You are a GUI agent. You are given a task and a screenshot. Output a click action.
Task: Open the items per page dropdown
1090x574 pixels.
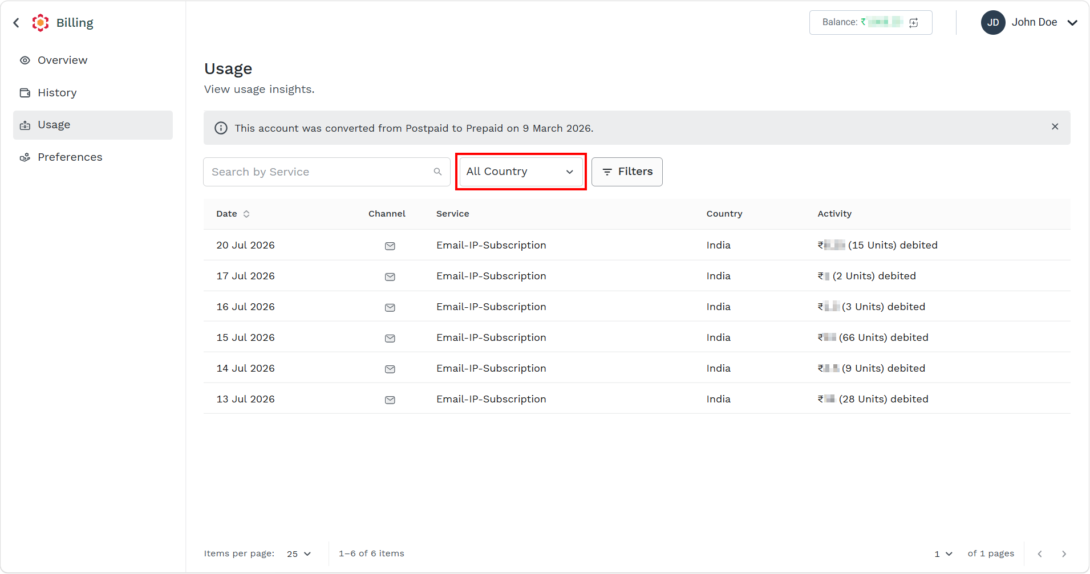pos(299,553)
